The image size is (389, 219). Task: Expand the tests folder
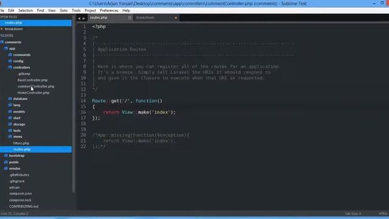coord(16,130)
